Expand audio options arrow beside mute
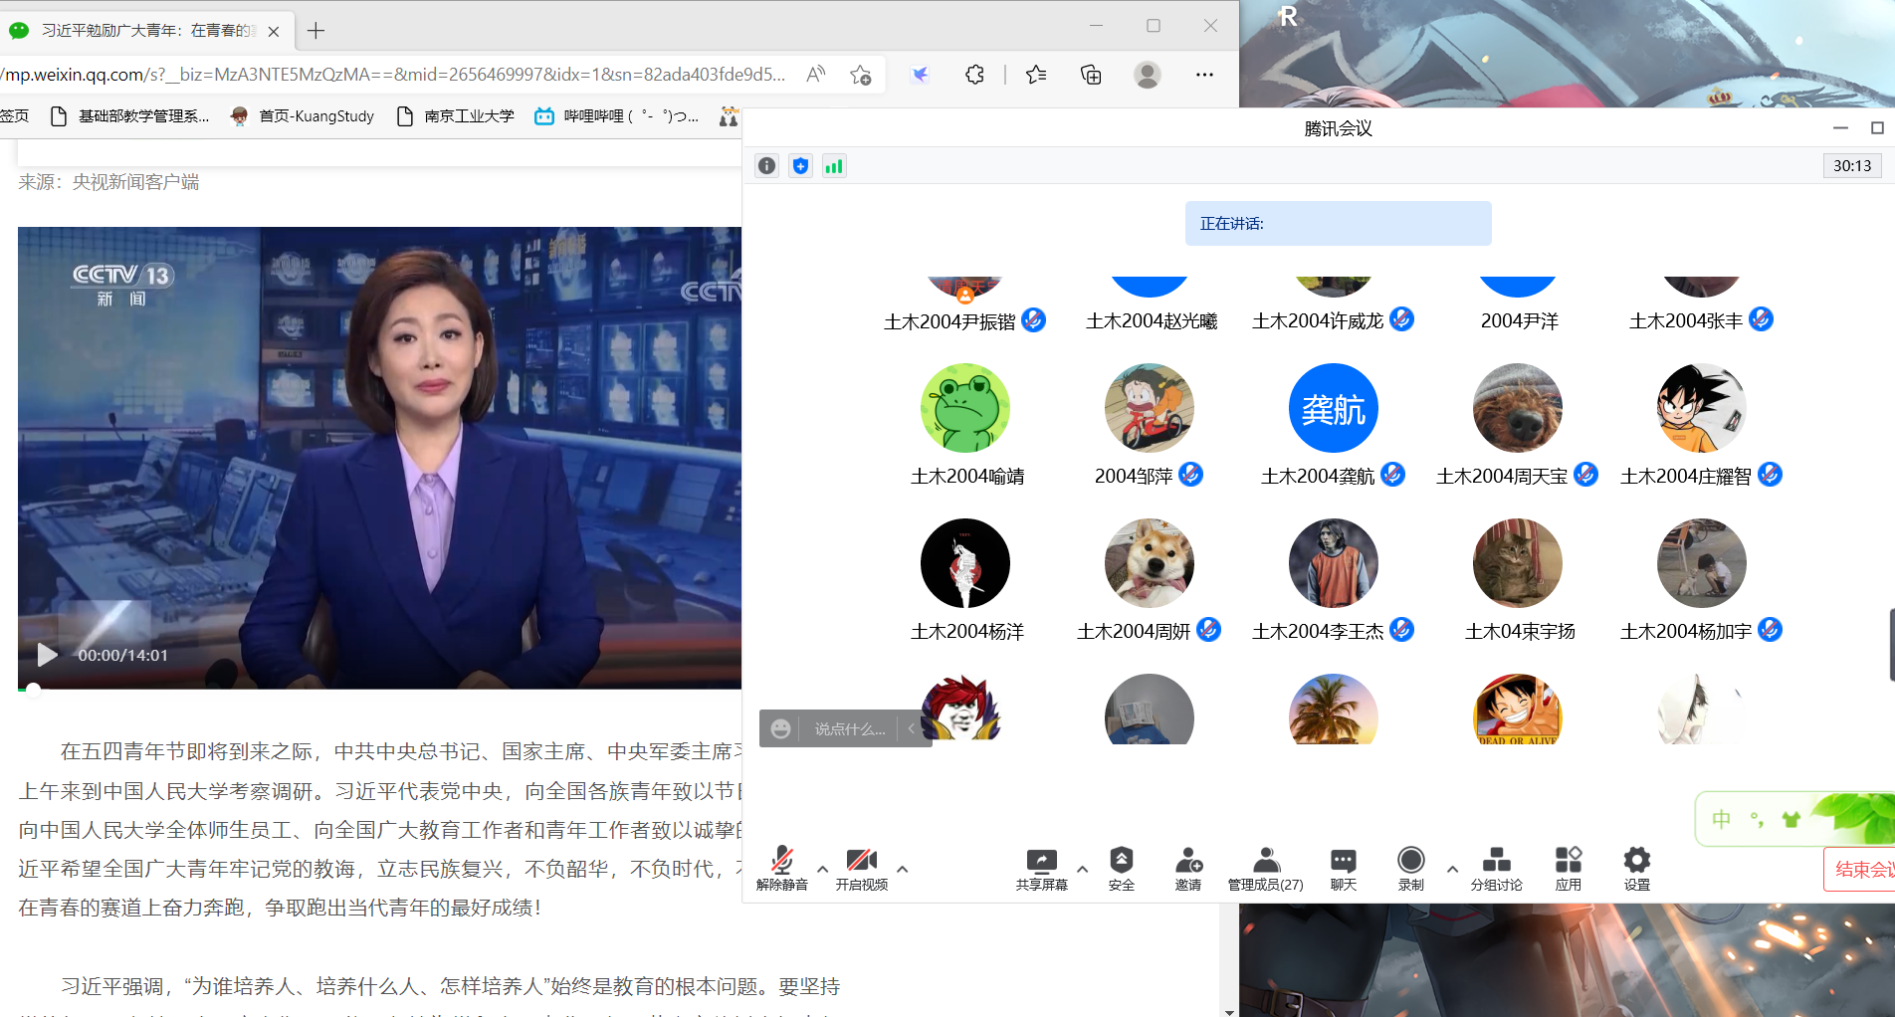 coord(822,869)
